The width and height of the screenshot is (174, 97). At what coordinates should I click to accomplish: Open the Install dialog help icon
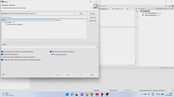tap(4, 75)
